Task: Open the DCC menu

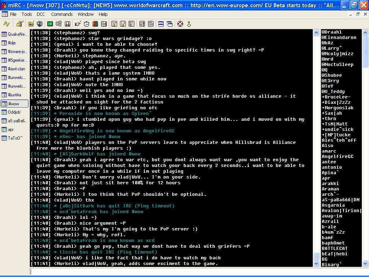Action: [41, 14]
